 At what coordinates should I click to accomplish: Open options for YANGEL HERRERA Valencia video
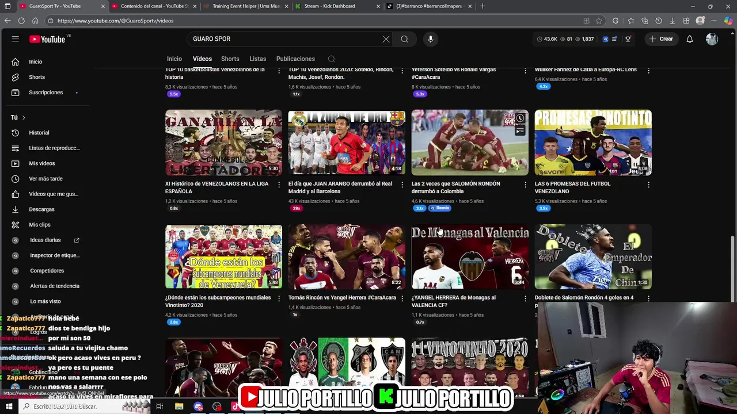coord(525,298)
